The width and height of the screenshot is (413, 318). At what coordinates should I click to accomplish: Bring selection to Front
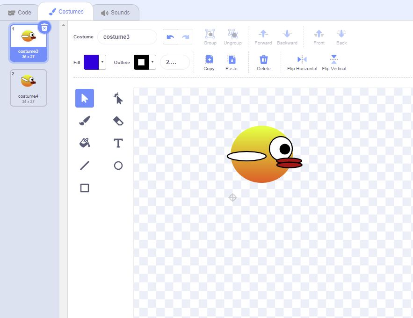tap(319, 37)
